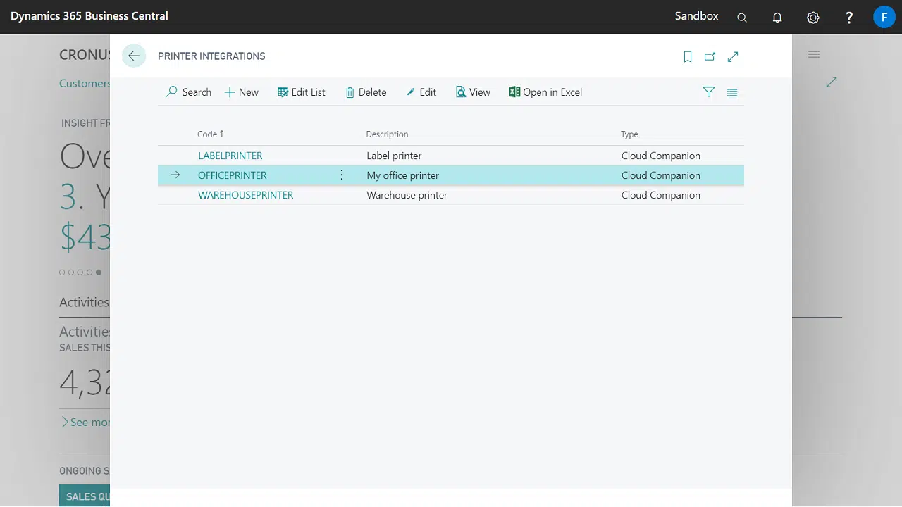Open the Settings gear

tap(813, 17)
